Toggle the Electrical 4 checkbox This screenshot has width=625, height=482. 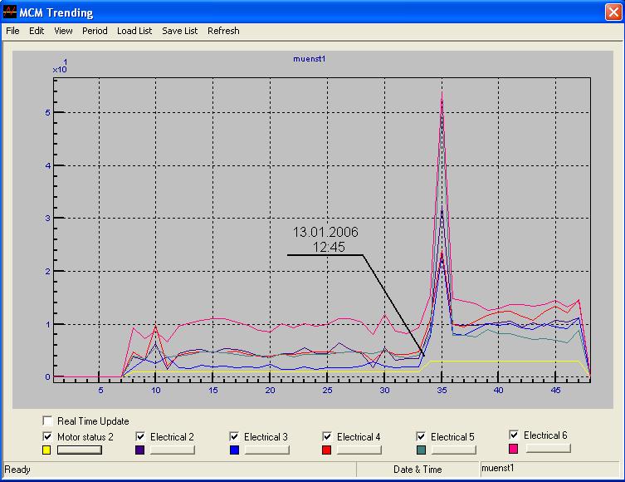tap(328, 436)
